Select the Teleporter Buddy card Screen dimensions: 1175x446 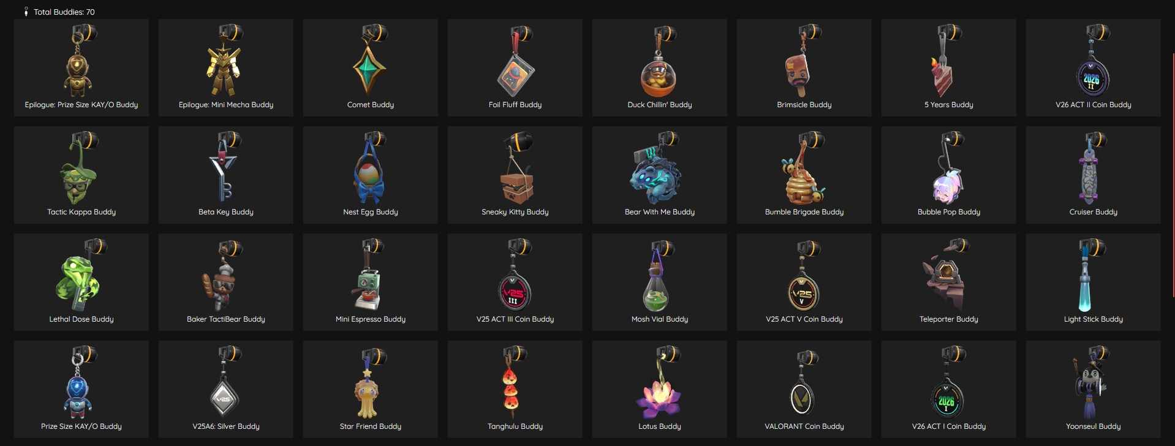pos(949,282)
